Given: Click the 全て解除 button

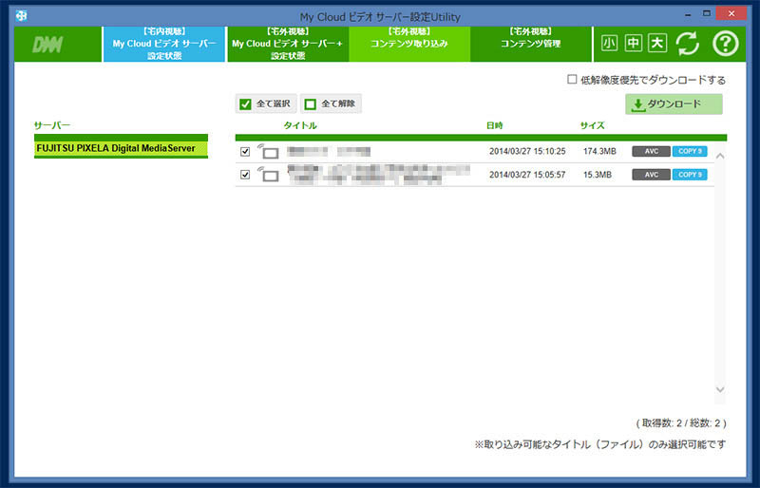Looking at the screenshot, I should click(331, 103).
